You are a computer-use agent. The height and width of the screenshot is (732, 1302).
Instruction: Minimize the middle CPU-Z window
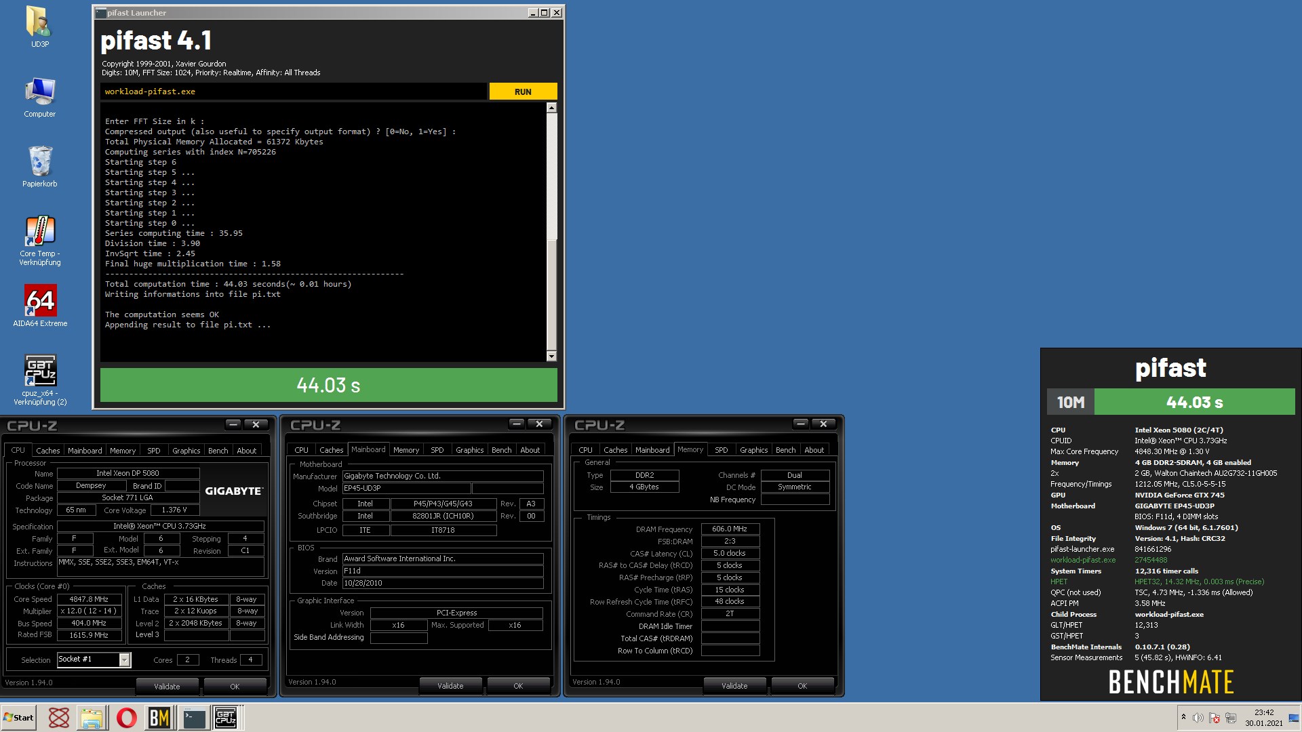[517, 424]
